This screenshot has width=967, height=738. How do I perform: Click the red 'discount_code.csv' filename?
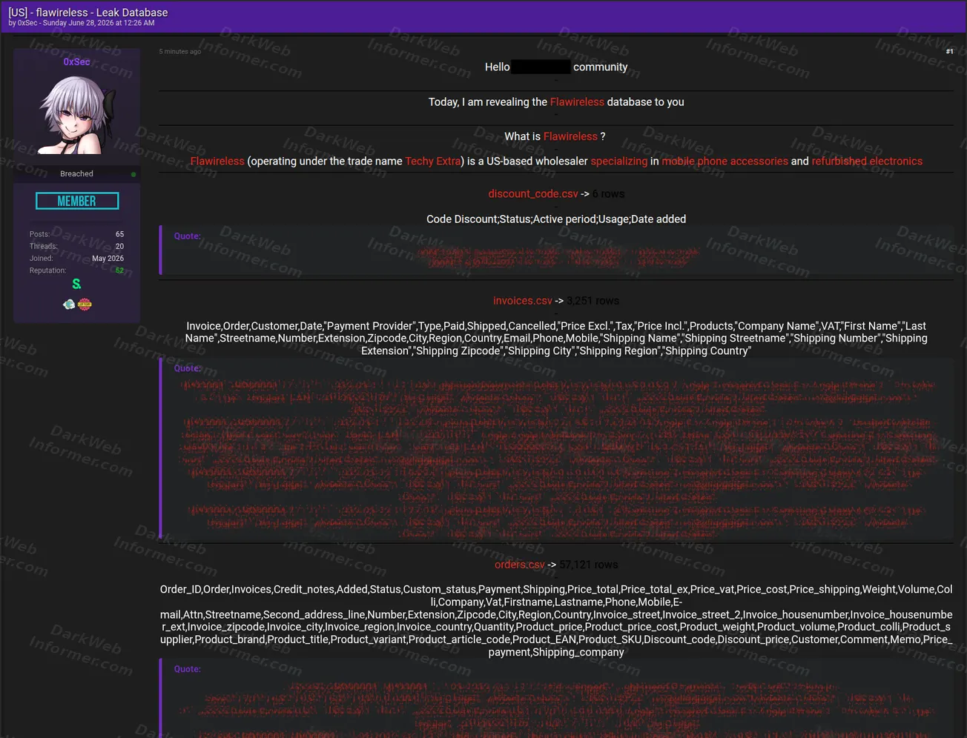point(533,193)
